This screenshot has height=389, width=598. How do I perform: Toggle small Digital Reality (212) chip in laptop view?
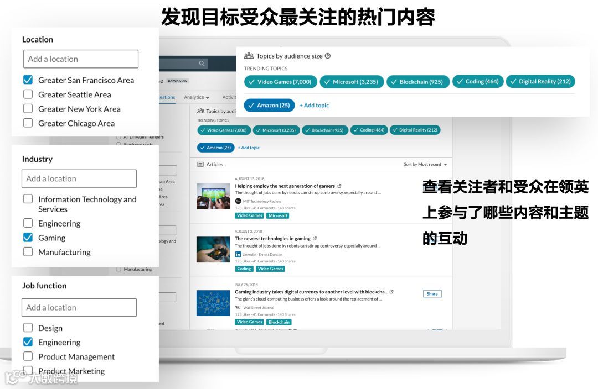click(x=415, y=130)
